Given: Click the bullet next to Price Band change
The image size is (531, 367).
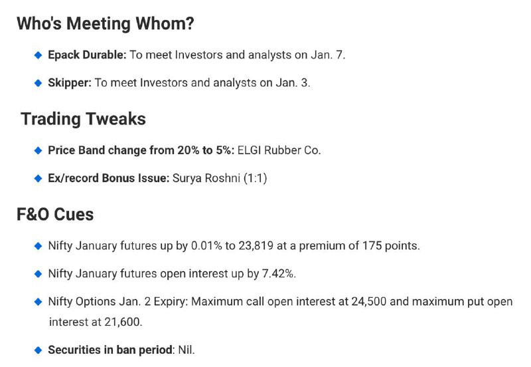Looking at the screenshot, I should point(38,150).
